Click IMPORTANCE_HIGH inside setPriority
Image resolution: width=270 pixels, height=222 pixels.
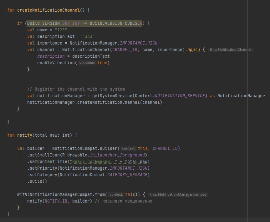(129, 168)
